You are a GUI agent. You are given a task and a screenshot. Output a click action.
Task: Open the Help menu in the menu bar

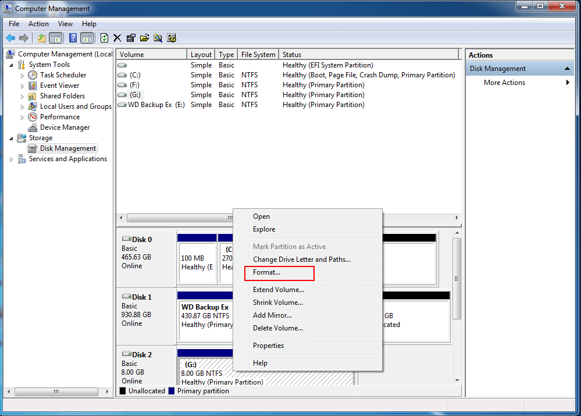click(89, 24)
